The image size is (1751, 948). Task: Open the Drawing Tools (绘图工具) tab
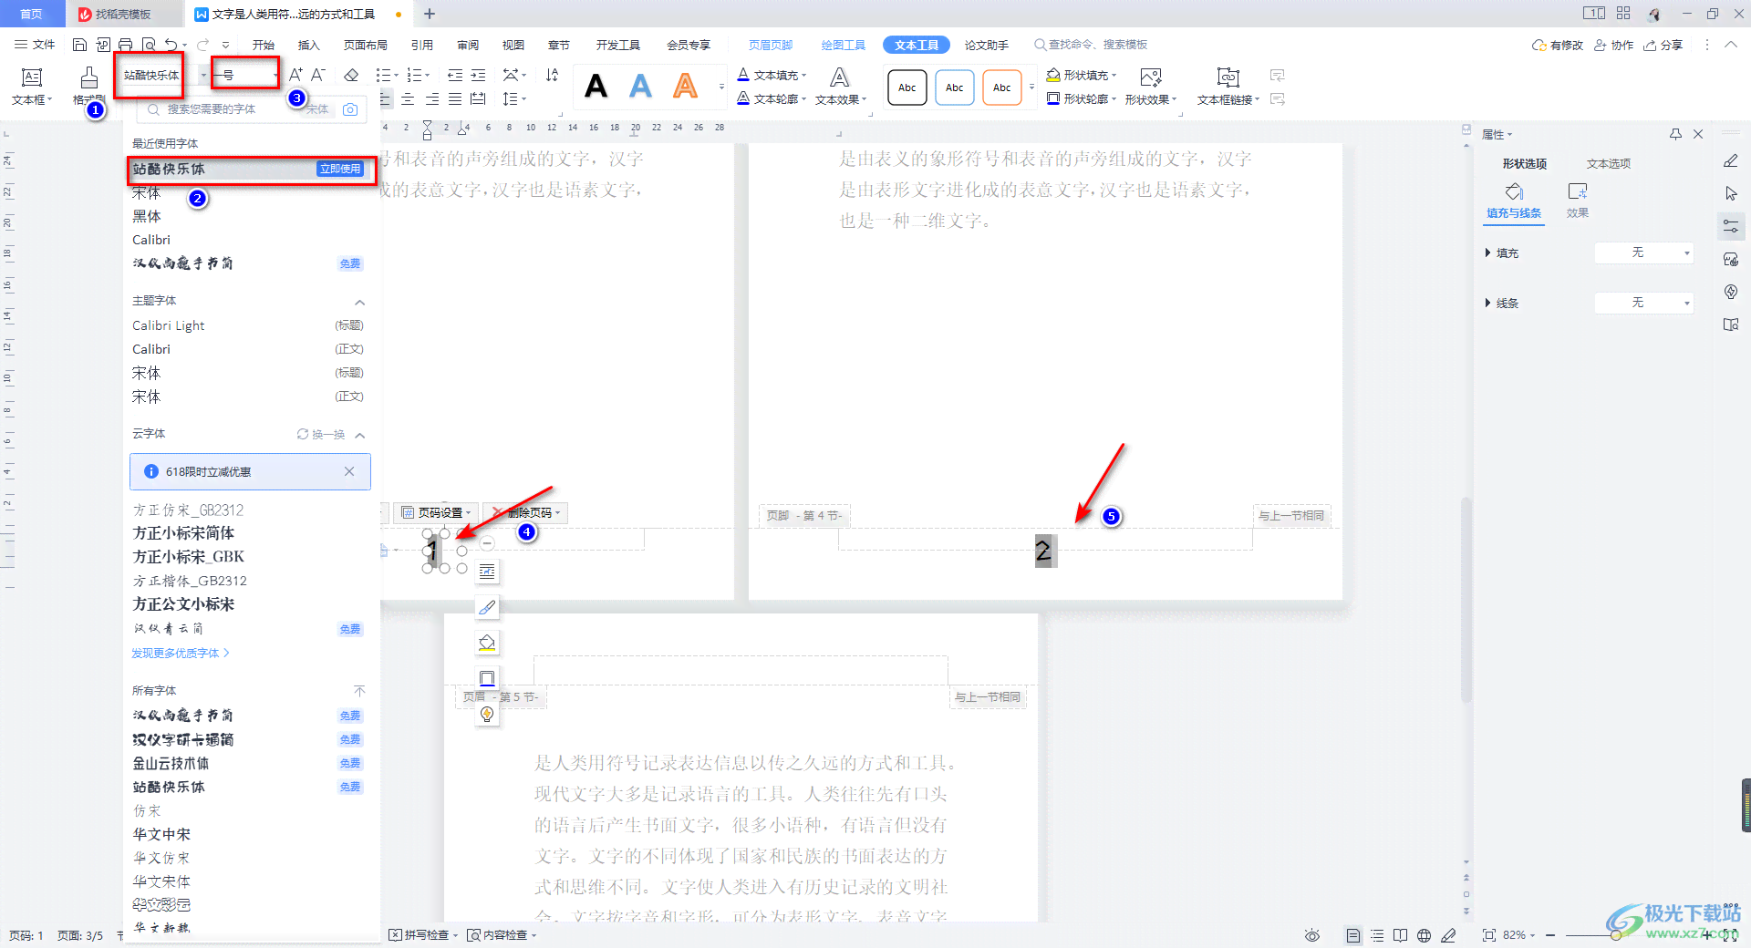pos(844,45)
